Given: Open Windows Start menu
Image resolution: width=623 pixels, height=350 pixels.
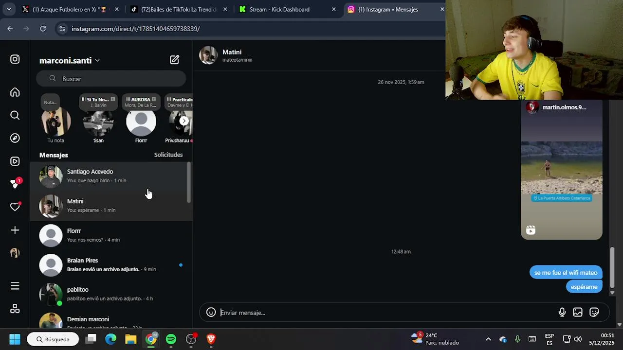Looking at the screenshot, I should [x=15, y=339].
